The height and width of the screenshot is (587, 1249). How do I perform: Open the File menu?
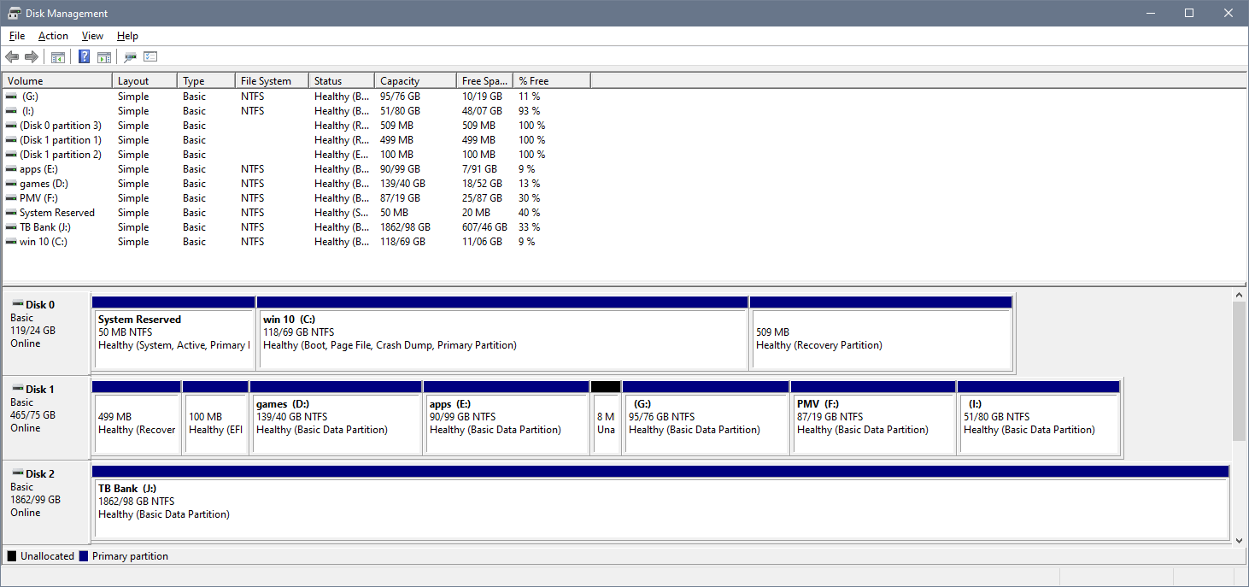point(17,36)
